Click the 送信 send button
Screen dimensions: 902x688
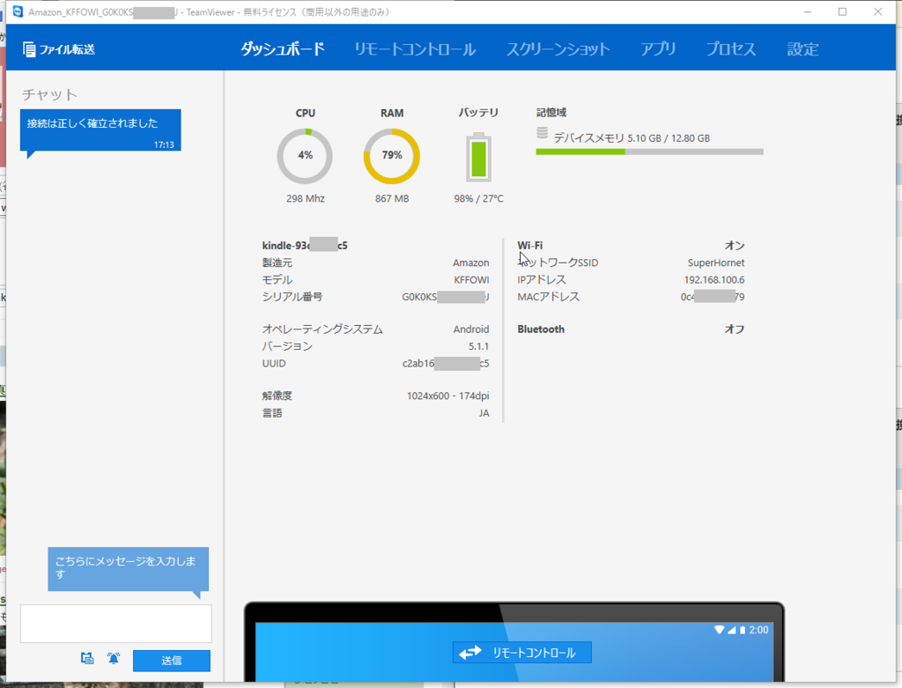click(x=172, y=661)
